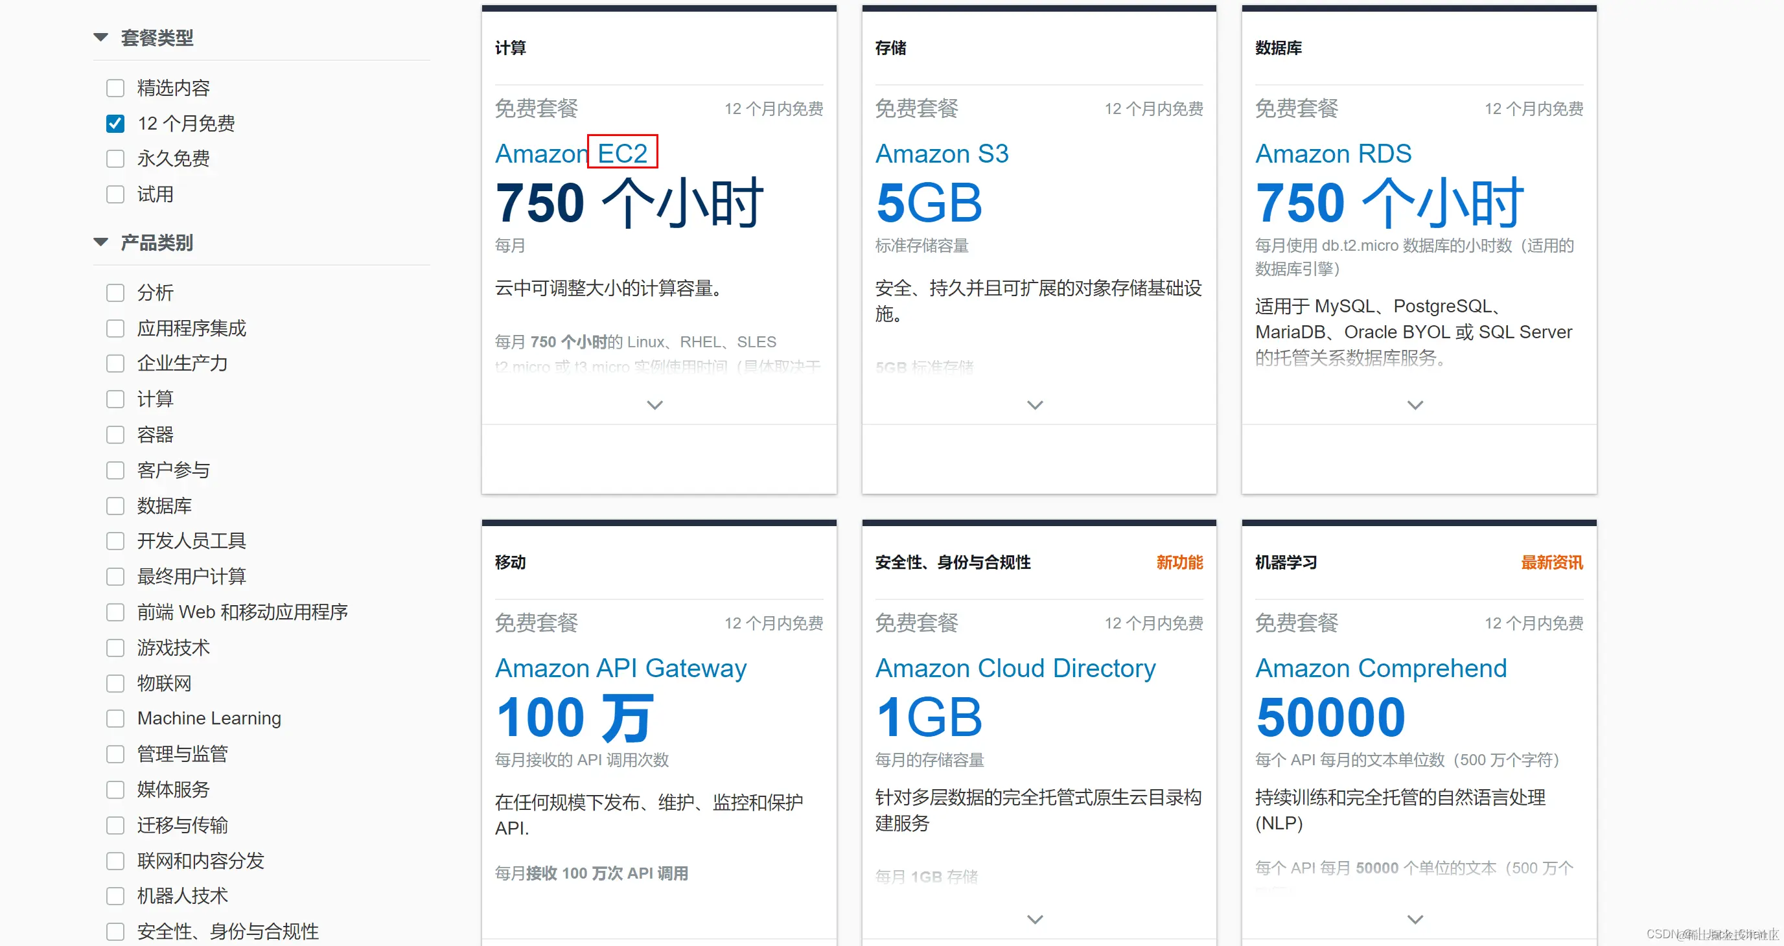
Task: Check the 数据库 category checkbox
Action: [x=115, y=505]
